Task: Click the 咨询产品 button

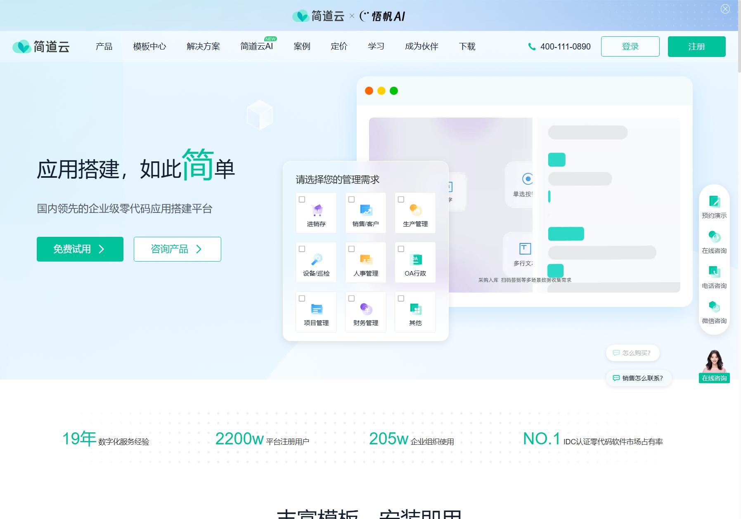Action: [x=178, y=249]
